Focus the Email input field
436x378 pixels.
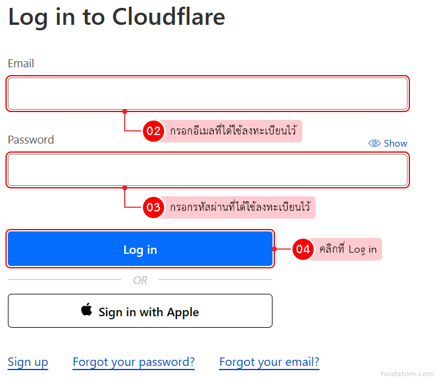[x=207, y=94]
